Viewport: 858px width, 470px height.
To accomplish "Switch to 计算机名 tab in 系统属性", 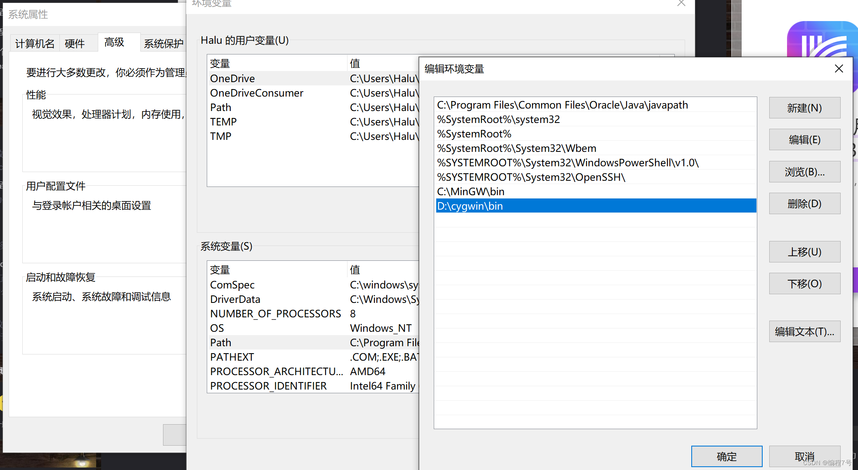I will (x=35, y=43).
